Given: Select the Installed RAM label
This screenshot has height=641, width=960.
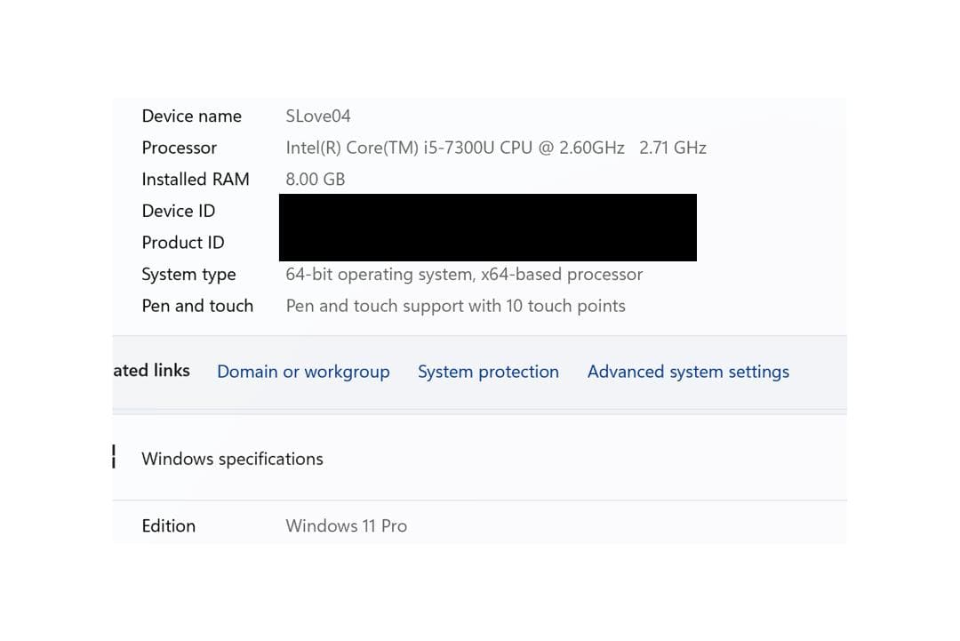Looking at the screenshot, I should point(196,179).
